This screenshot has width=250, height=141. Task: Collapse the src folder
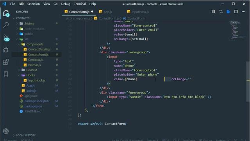coord(17,39)
